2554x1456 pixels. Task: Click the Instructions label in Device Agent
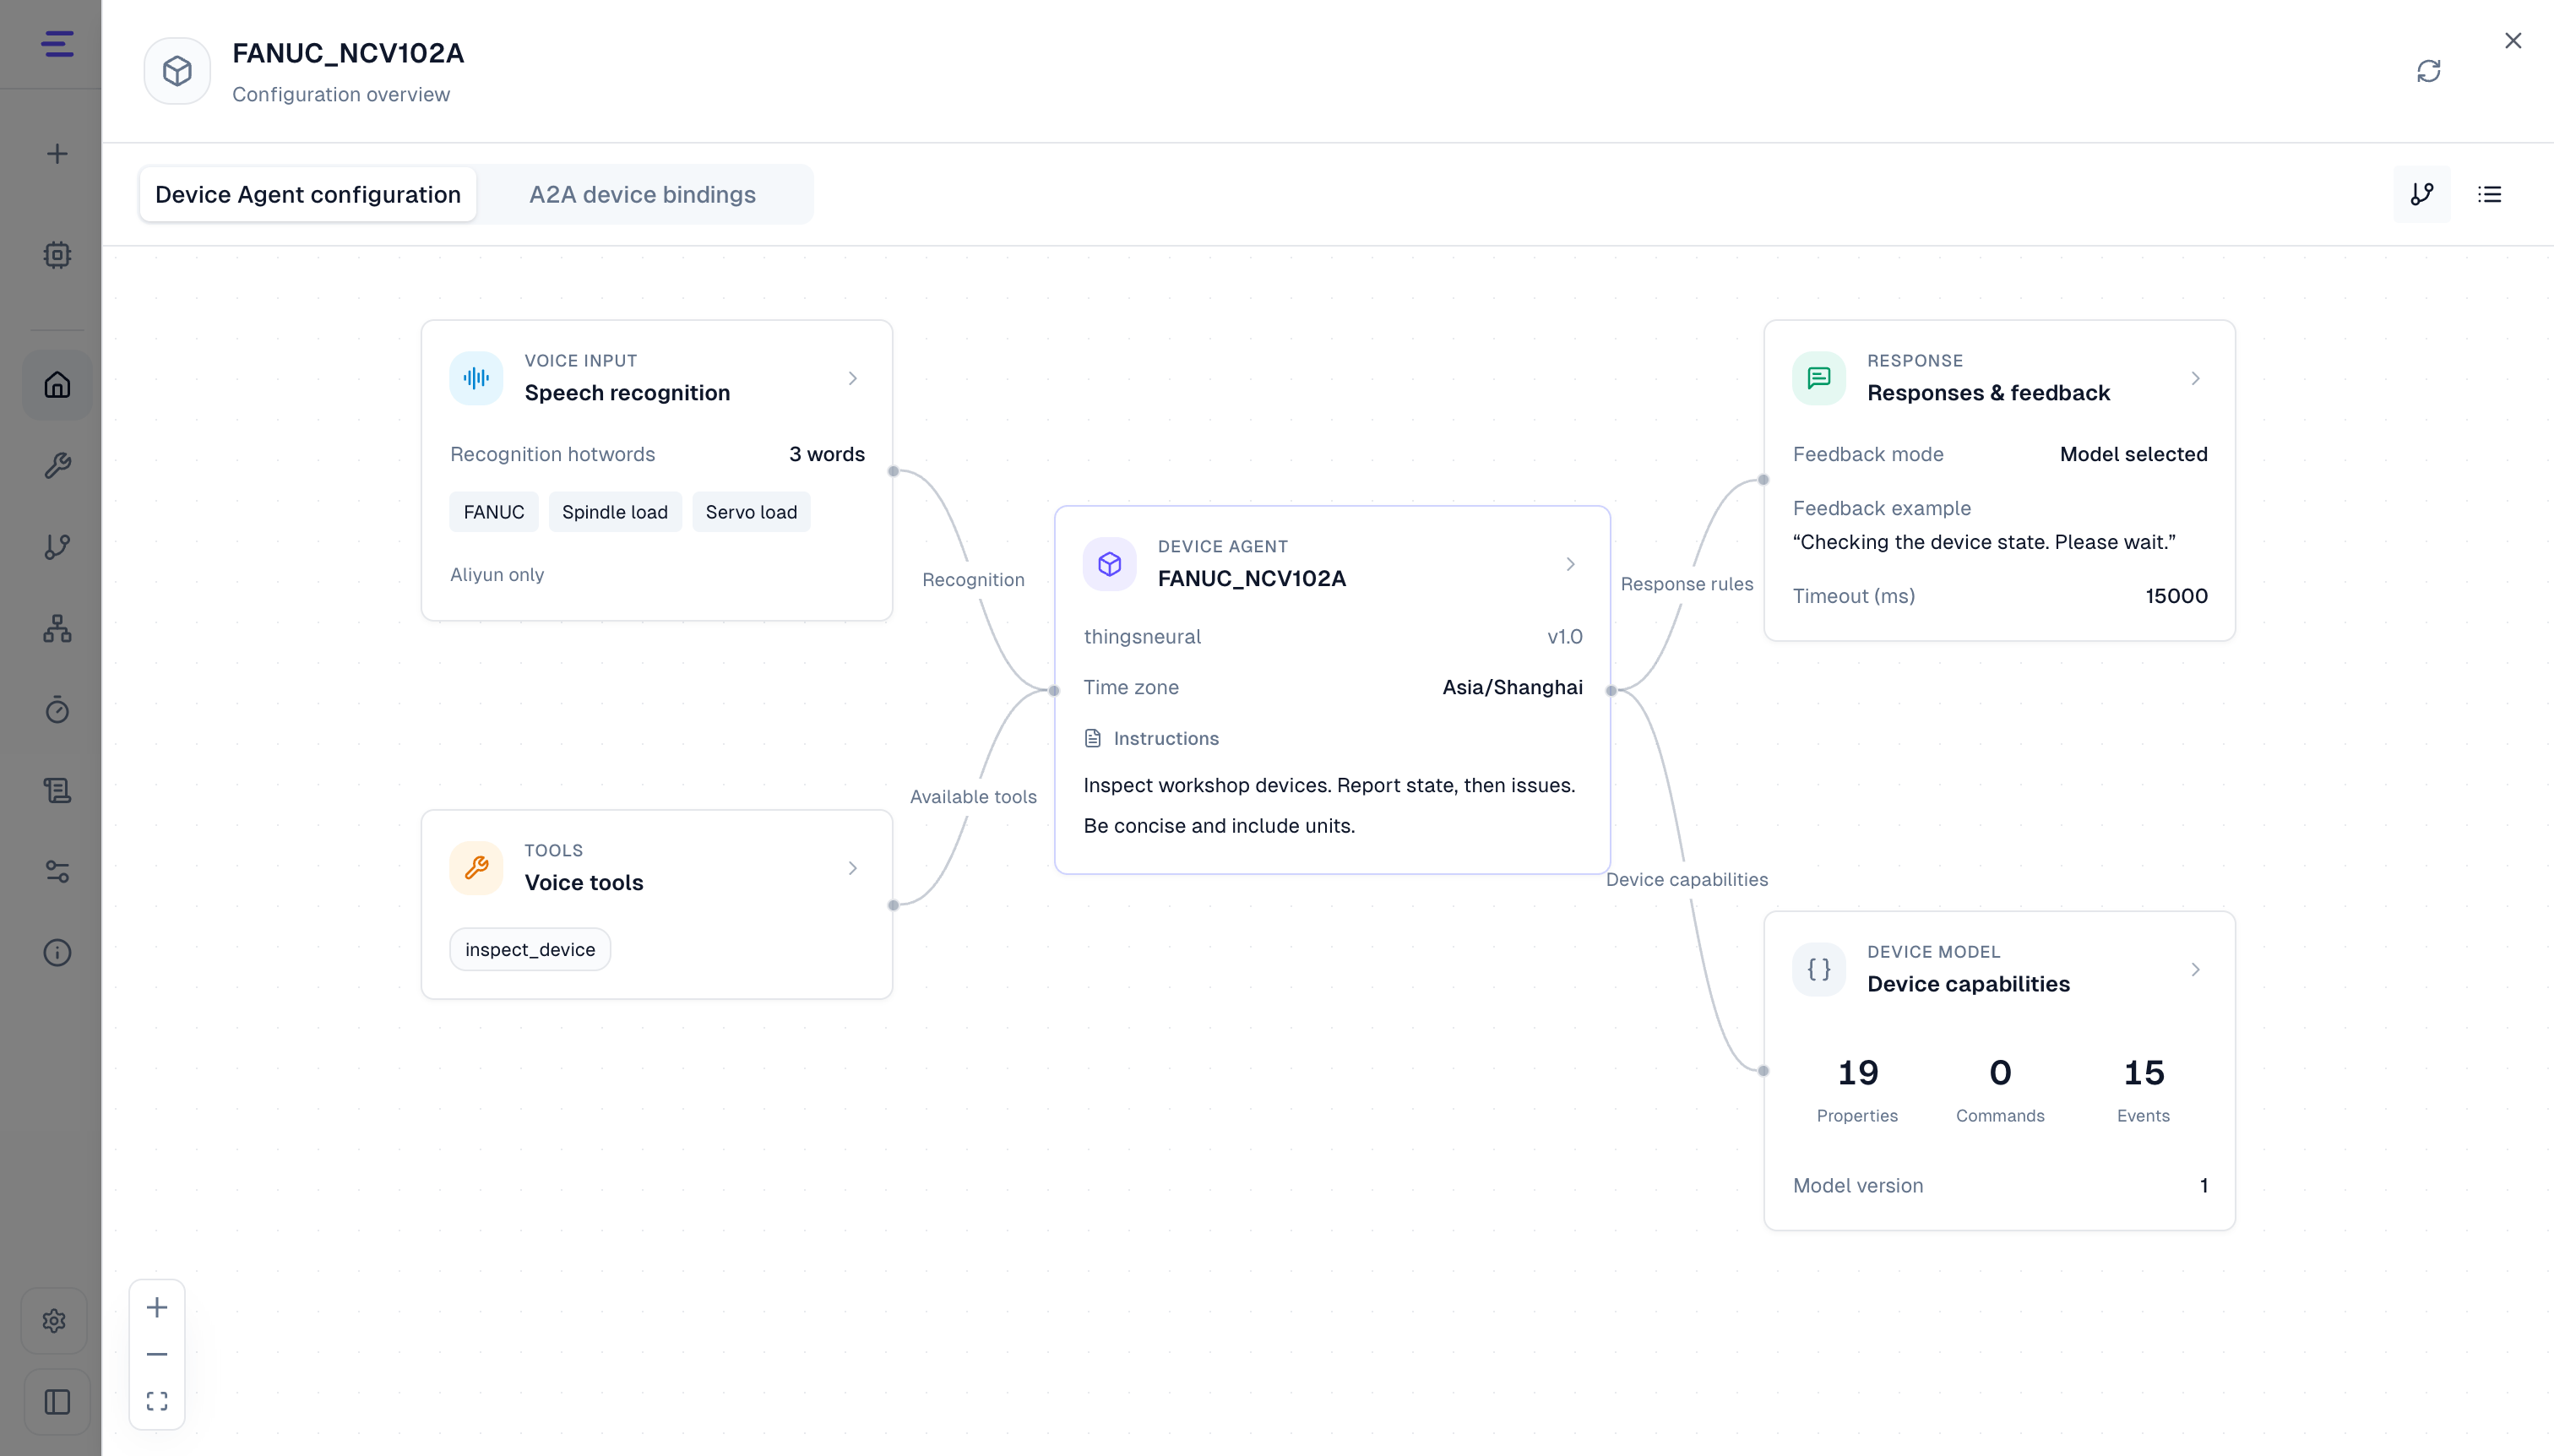(1166, 738)
